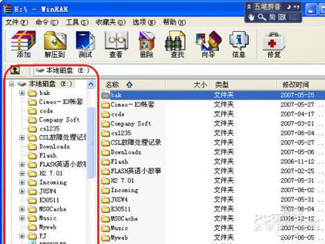
Task: Expand the Incoming tree node
Action: click(22, 182)
